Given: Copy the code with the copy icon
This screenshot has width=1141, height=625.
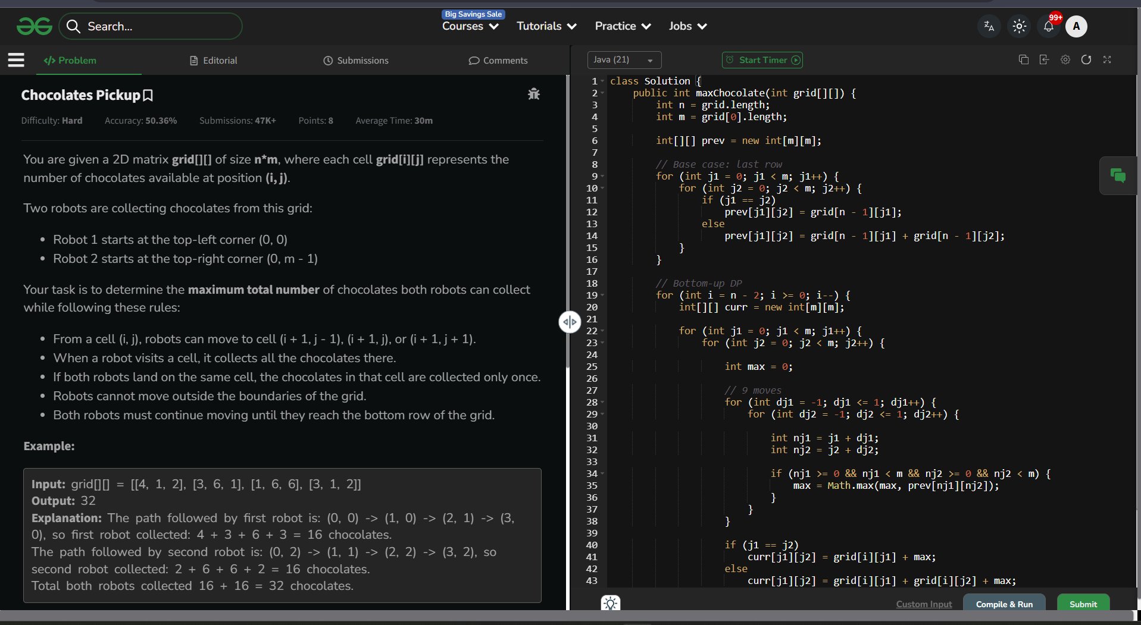Looking at the screenshot, I should click(x=1024, y=59).
